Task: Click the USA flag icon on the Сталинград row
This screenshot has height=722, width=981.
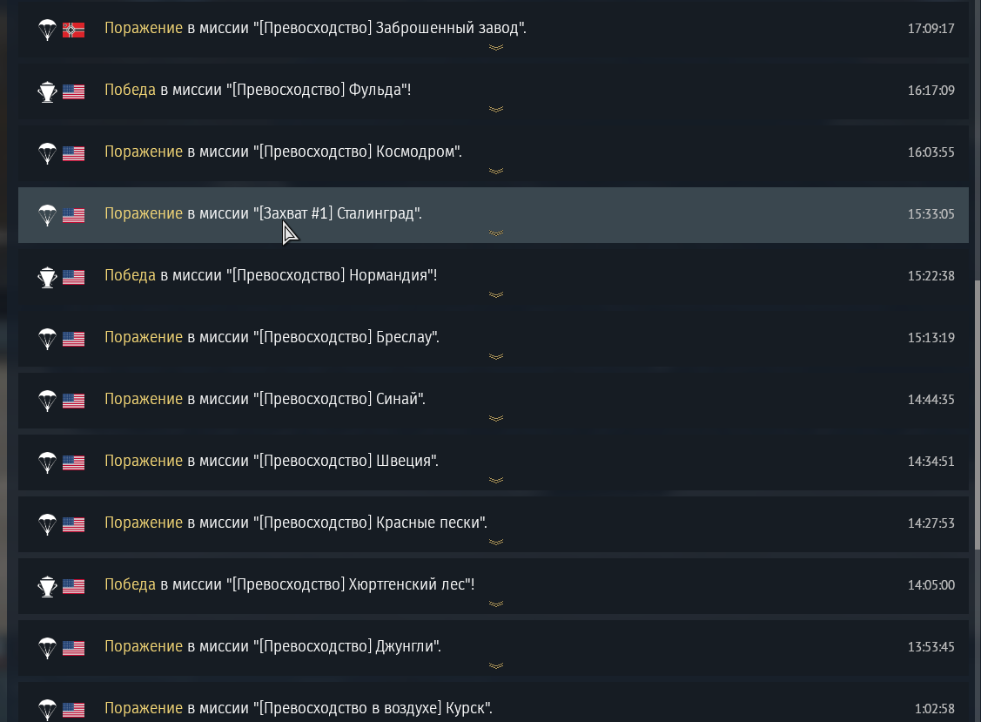Action: [73, 213]
